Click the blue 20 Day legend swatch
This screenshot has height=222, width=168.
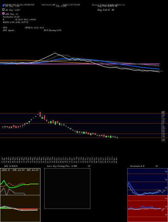click(x=3, y=6)
